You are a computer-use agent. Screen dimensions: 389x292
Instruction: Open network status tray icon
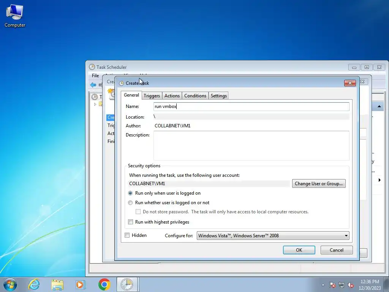tap(342, 285)
